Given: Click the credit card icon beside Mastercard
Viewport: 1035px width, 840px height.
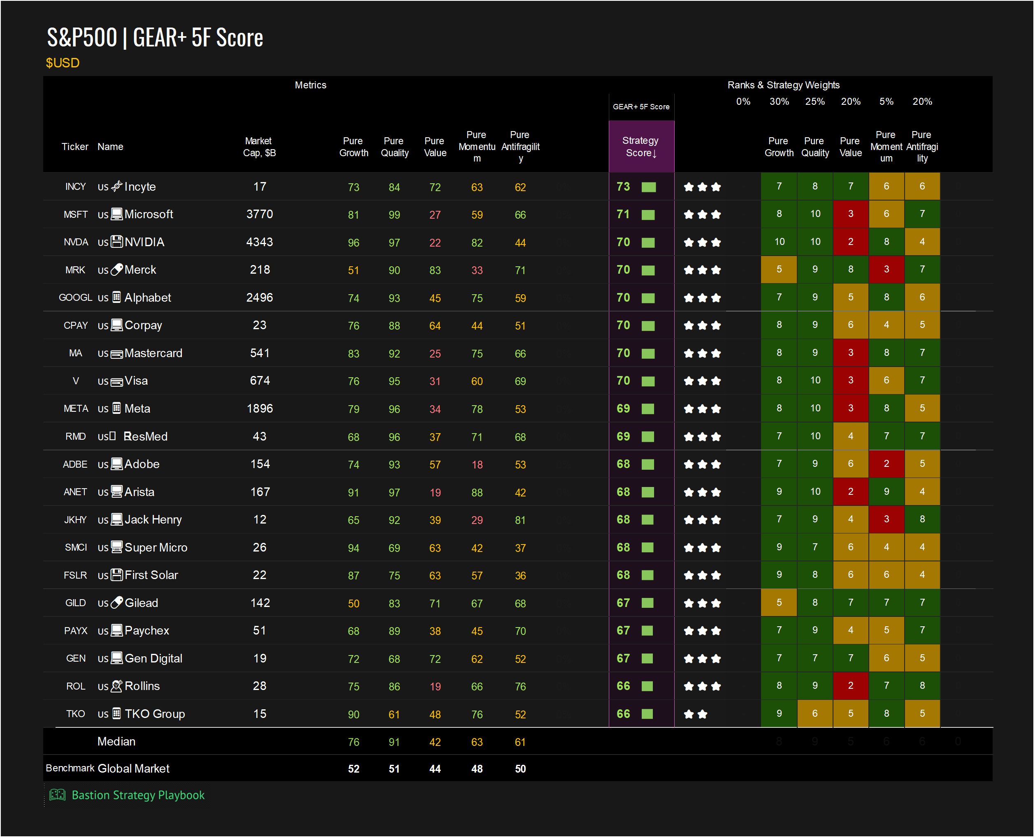Looking at the screenshot, I should tap(117, 354).
